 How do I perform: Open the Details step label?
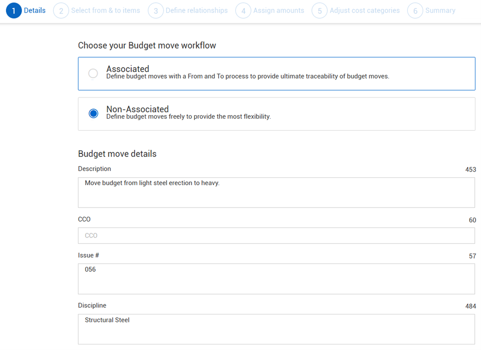click(35, 11)
